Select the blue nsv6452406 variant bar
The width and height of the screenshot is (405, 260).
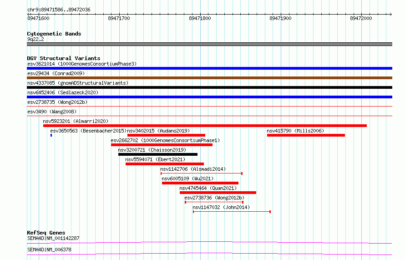[x=209, y=97]
